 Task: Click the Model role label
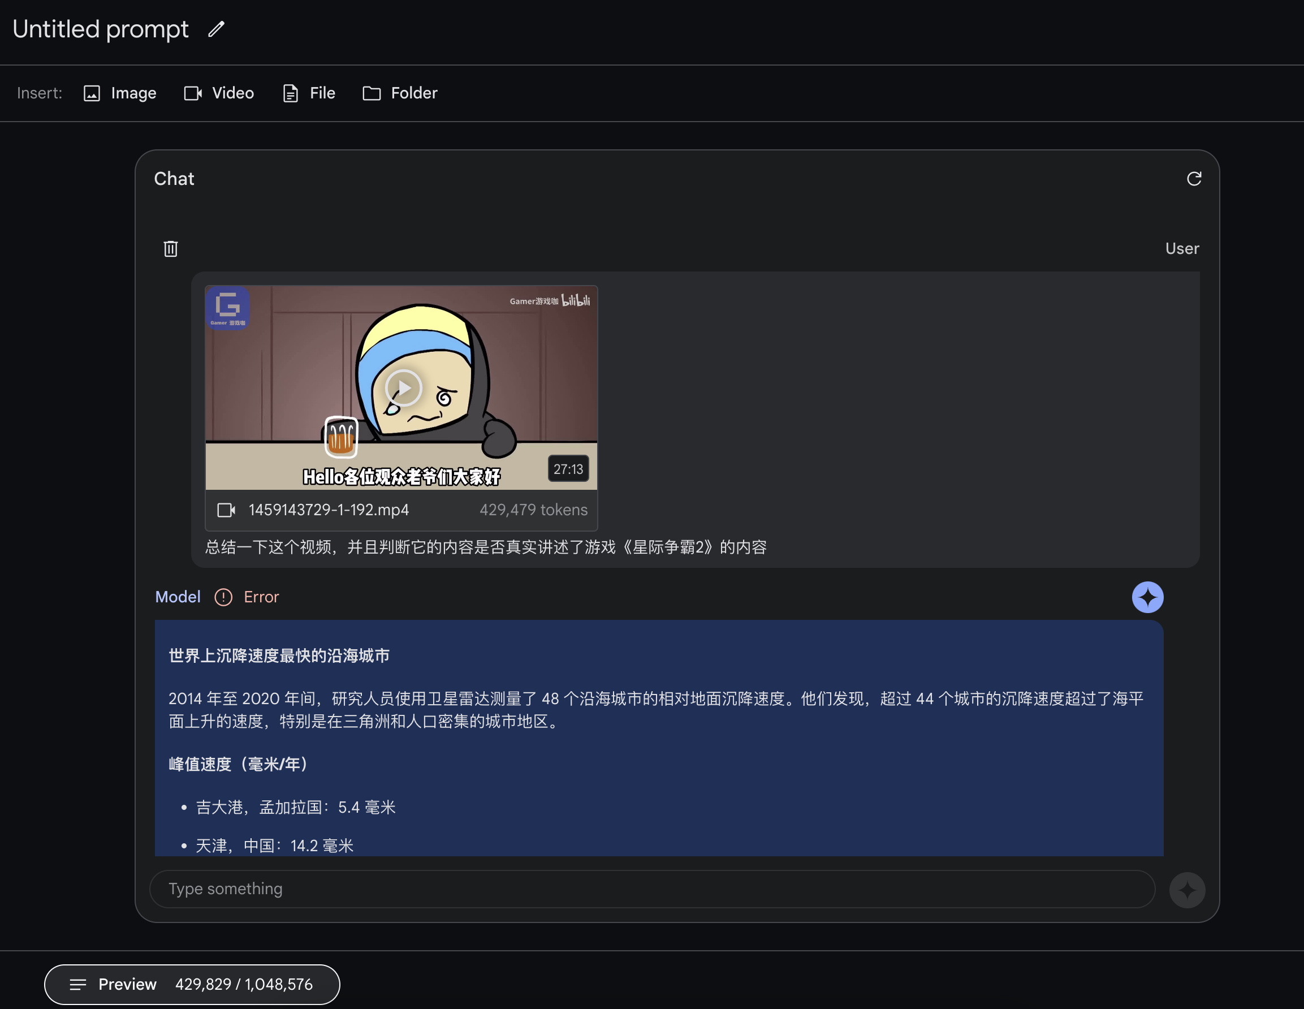click(x=178, y=597)
